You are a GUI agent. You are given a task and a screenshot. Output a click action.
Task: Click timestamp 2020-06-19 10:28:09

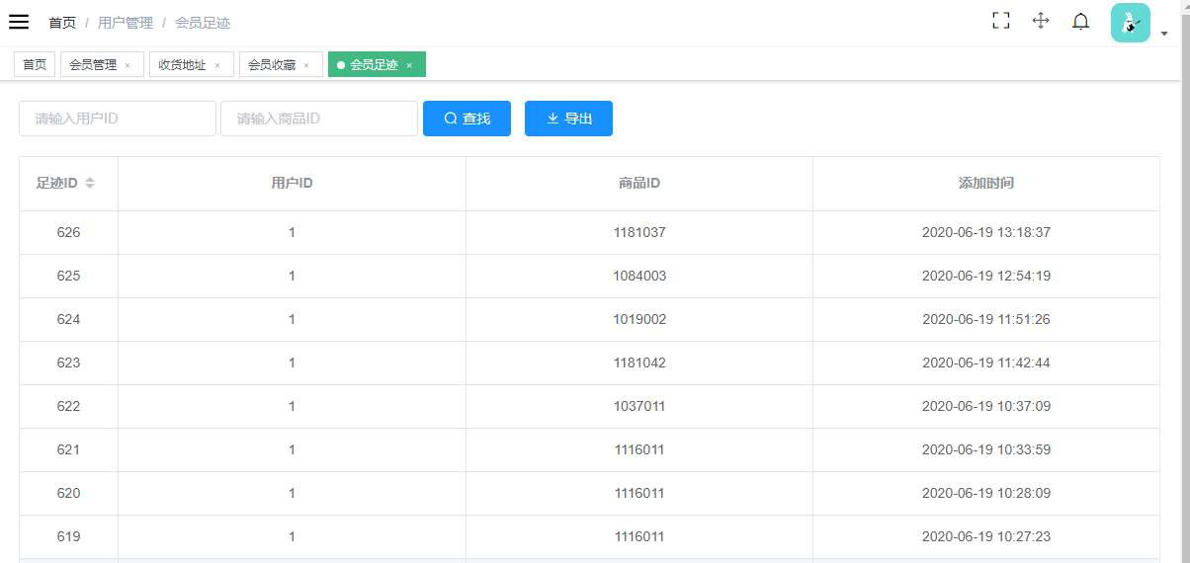[986, 493]
